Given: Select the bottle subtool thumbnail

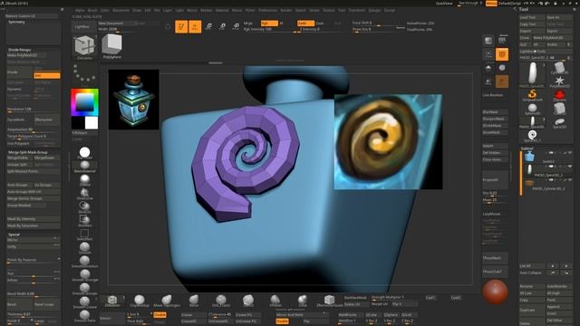Looking at the screenshot, I should click(529, 157).
